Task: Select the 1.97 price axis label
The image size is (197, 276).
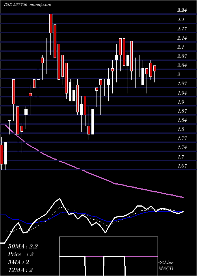Action: 182,83
